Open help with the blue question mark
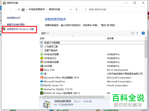The height and width of the screenshot is (111, 149). coord(143,33)
